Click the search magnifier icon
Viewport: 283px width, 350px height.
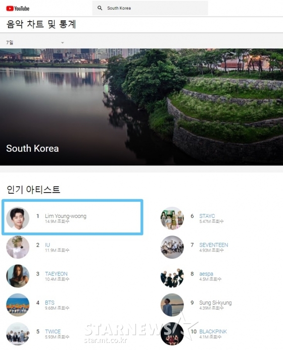coord(100,8)
